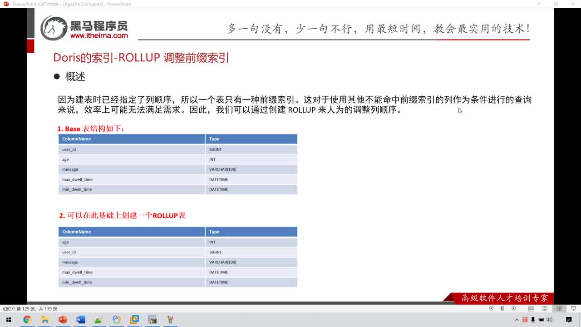Switch to Slide Sorter view icon
Viewport: 581px width, 327px height.
tap(545, 308)
